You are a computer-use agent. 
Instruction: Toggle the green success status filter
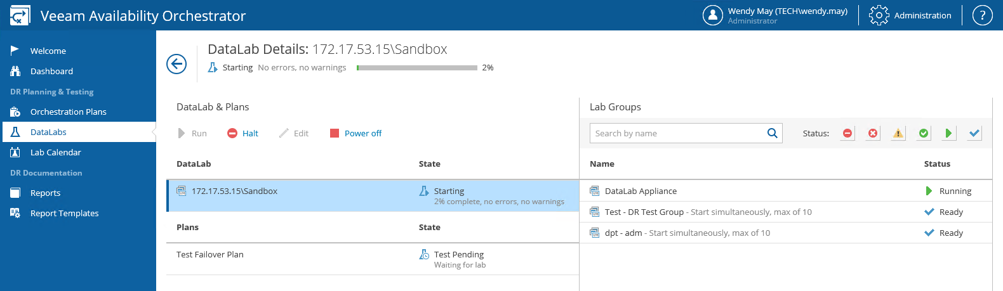click(924, 133)
